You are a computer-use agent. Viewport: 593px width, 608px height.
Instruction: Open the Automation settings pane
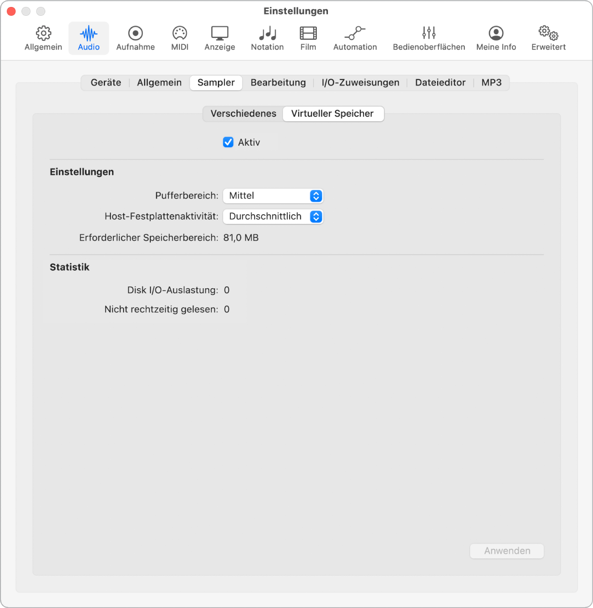(x=355, y=38)
